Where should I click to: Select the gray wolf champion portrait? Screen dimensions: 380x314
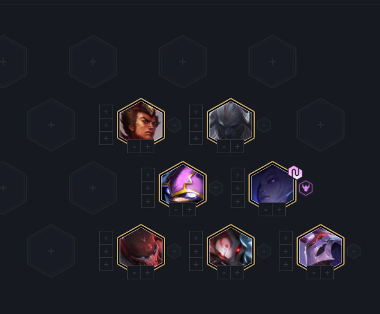pyautogui.click(x=231, y=122)
